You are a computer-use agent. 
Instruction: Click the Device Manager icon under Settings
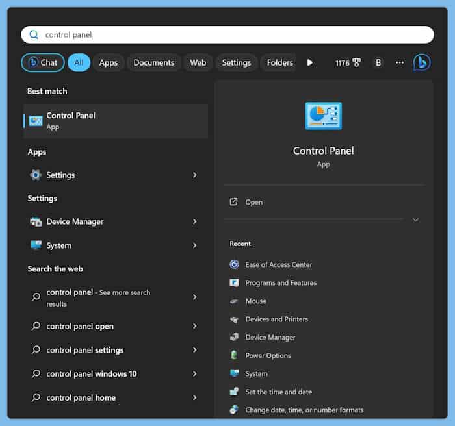pos(36,222)
